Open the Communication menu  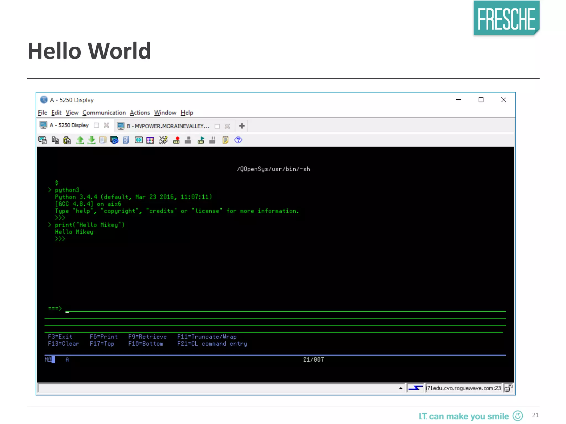104,113
